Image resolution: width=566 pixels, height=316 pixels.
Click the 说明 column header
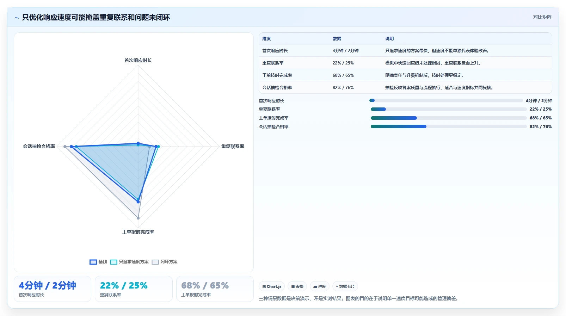389,39
